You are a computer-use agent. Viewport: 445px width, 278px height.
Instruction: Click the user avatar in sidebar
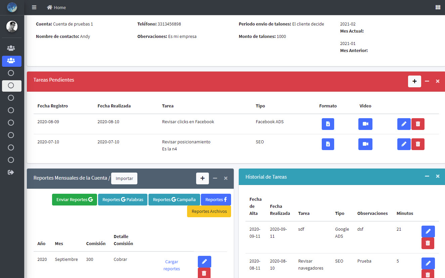(12, 27)
